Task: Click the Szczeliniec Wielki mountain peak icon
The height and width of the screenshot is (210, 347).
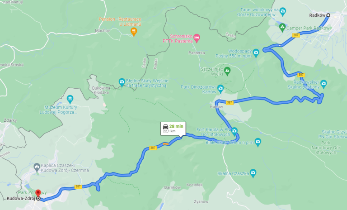Action: pyautogui.click(x=227, y=71)
